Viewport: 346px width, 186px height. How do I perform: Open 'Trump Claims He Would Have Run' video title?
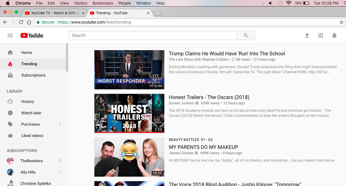point(227,53)
